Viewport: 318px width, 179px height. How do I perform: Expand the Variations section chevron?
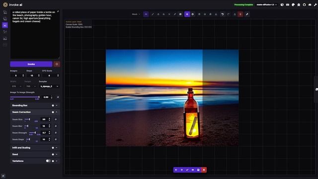[x=57, y=161]
